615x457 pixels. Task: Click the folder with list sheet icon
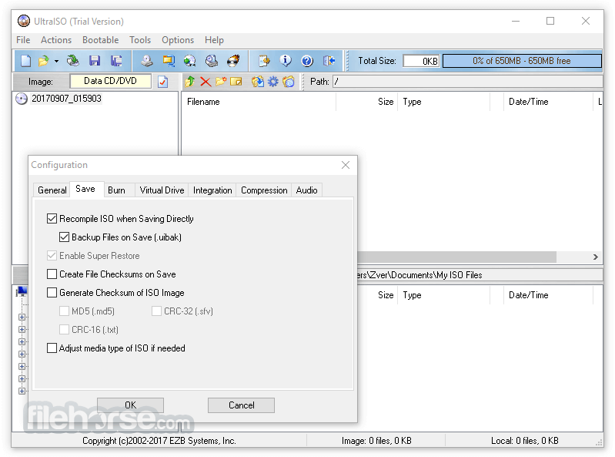tap(289, 82)
